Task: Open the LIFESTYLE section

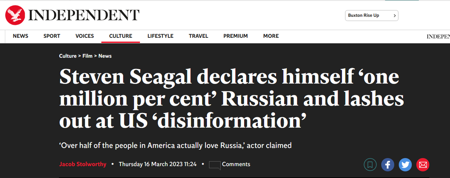Action: 160,36
